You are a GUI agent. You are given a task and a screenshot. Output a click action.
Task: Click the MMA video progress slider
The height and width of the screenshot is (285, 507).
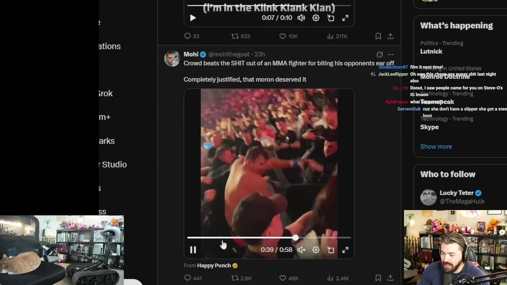click(x=269, y=237)
